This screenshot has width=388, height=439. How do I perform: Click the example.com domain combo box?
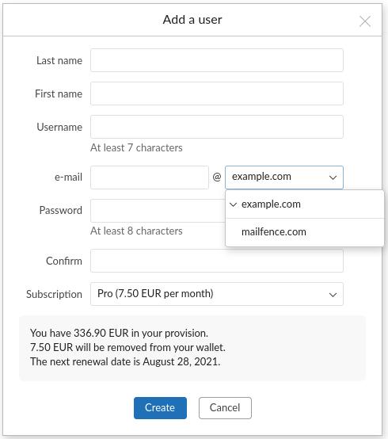pos(284,178)
